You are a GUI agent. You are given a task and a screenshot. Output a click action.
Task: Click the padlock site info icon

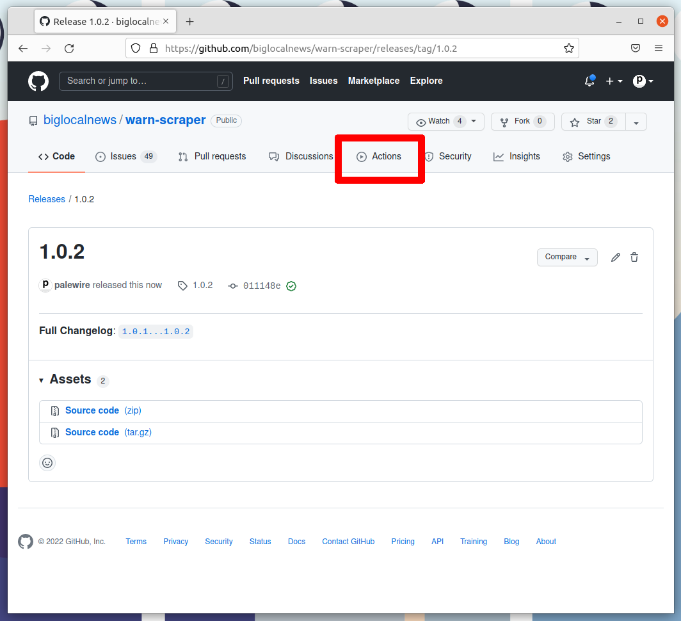click(x=154, y=48)
